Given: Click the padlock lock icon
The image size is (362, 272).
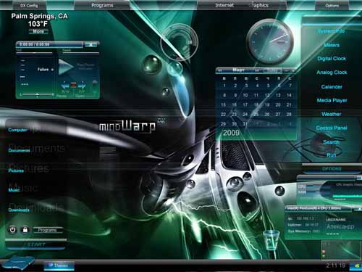Looking at the screenshot, I should click(25, 229).
